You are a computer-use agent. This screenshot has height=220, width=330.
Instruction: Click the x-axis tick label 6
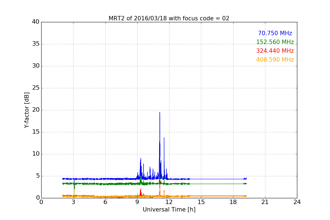point(105,202)
